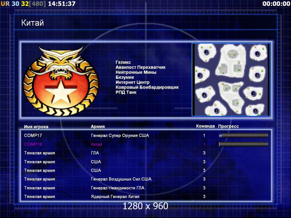Click team 3 in the 'ГЛА' row
The width and height of the screenshot is (291, 218).
204,153
